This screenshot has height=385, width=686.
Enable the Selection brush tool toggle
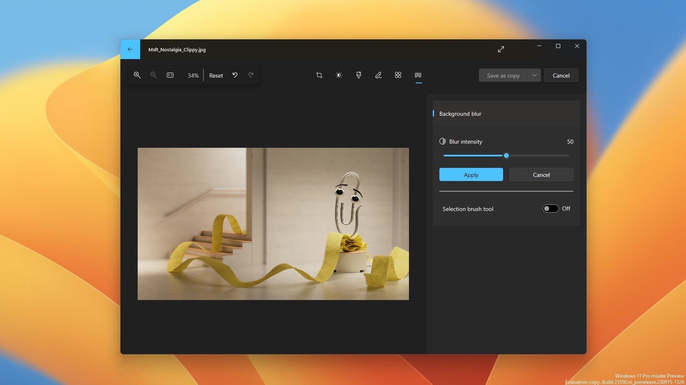coord(550,209)
